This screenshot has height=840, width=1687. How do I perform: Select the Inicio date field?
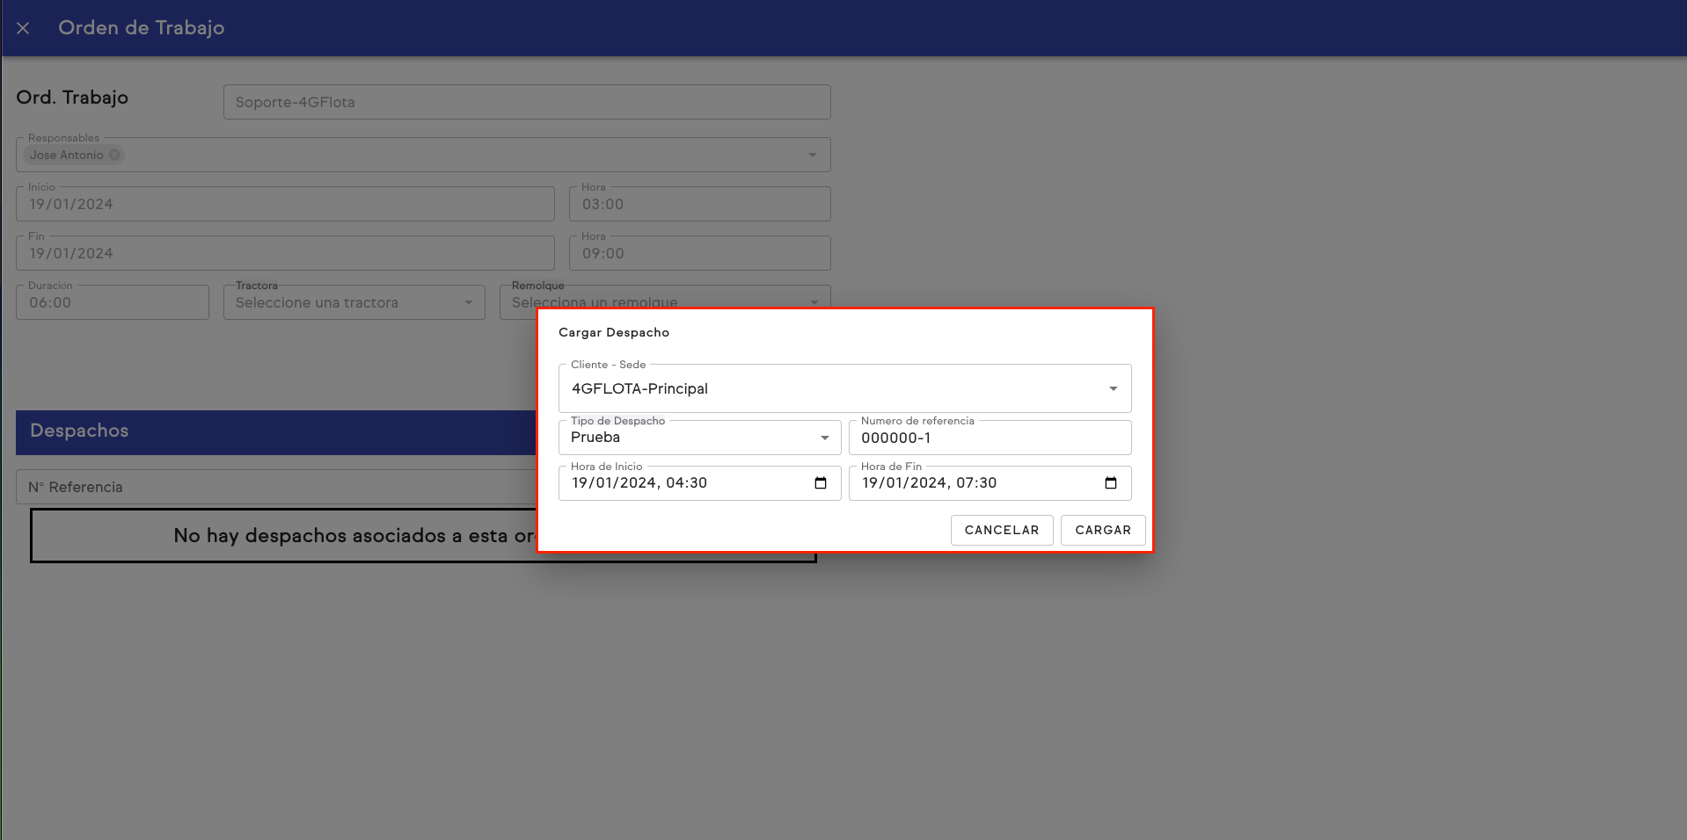(x=285, y=204)
